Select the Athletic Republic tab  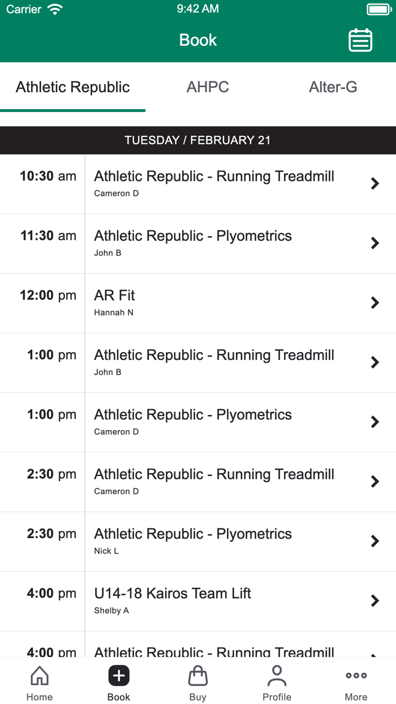(x=72, y=87)
